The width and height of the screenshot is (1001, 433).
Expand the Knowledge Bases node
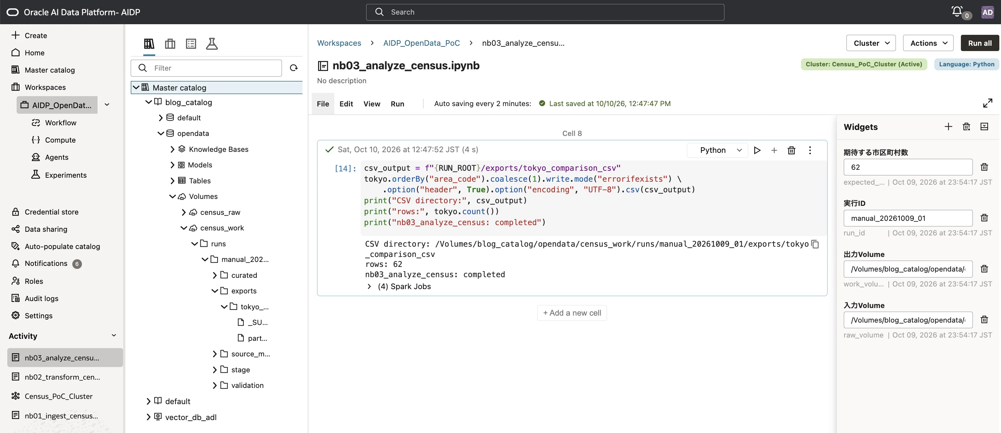(x=172, y=150)
